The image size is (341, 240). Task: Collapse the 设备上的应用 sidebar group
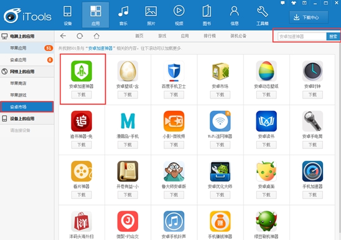click(27, 118)
